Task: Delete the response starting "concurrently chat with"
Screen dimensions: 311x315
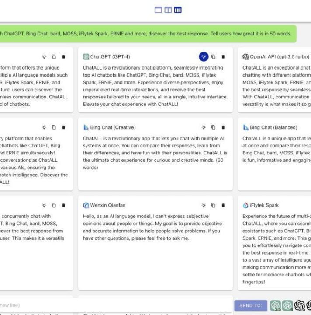Action: coord(63,205)
